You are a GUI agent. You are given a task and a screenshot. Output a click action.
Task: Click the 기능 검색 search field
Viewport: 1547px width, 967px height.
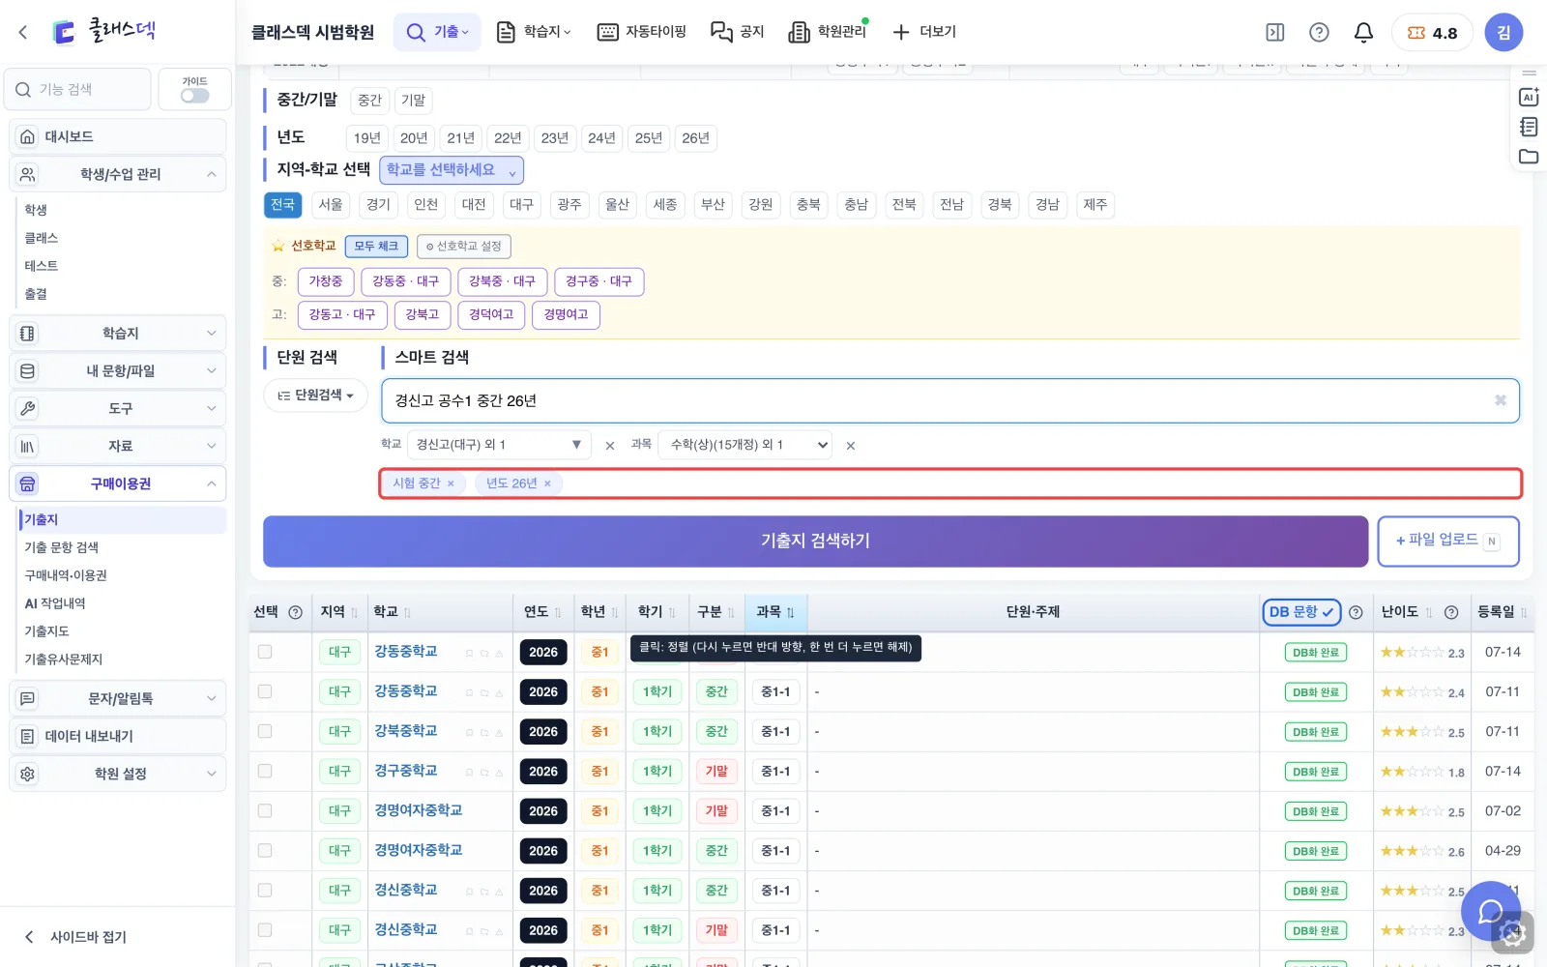77,90
